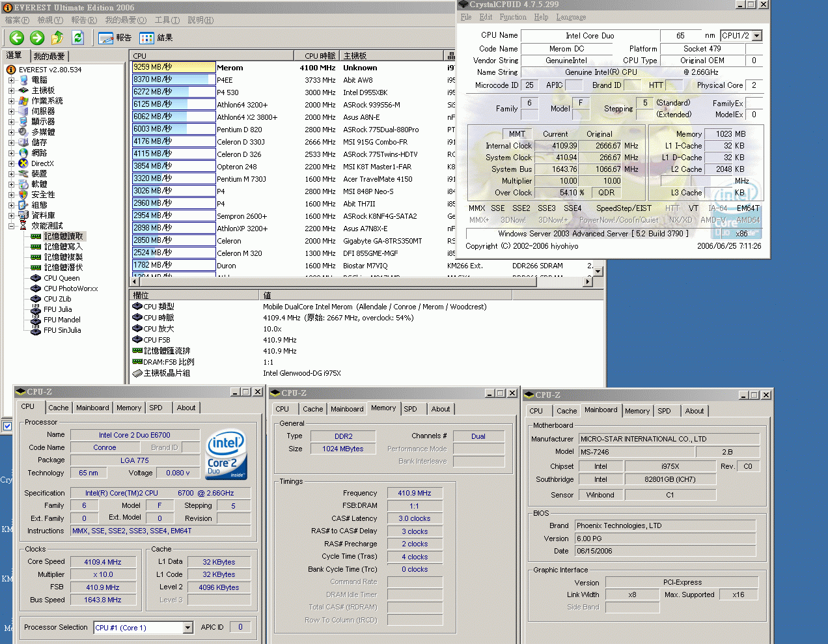Image resolution: width=828 pixels, height=644 pixels.
Task: Switch to 我的最愛 favorites tab
Action: (x=49, y=57)
